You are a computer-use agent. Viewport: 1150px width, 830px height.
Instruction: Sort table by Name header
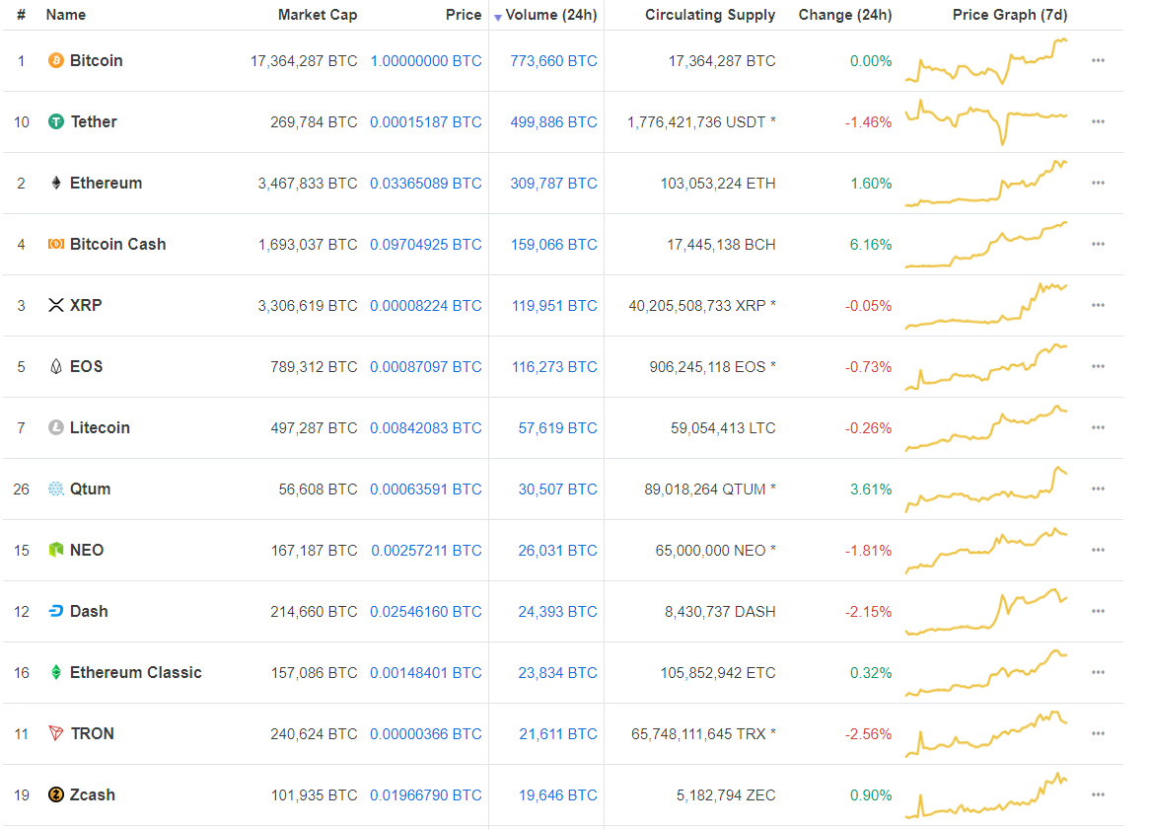pos(65,15)
